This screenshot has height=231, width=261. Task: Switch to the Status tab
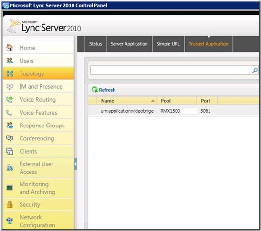tap(95, 44)
